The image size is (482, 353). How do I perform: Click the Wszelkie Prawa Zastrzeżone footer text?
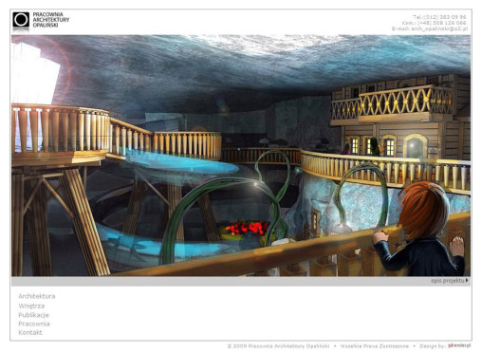point(375,346)
